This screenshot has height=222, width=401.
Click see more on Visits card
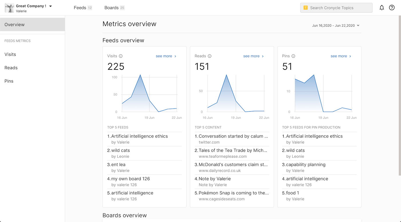(x=166, y=56)
